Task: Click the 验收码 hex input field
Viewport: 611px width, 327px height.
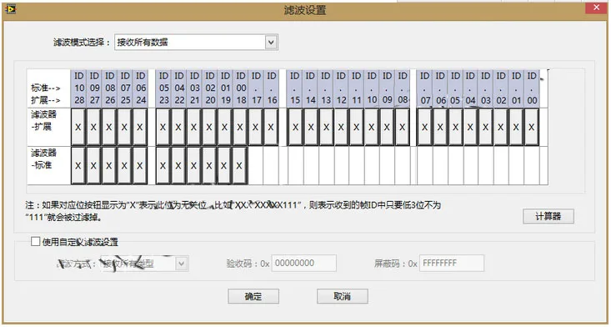Action: pos(304,263)
